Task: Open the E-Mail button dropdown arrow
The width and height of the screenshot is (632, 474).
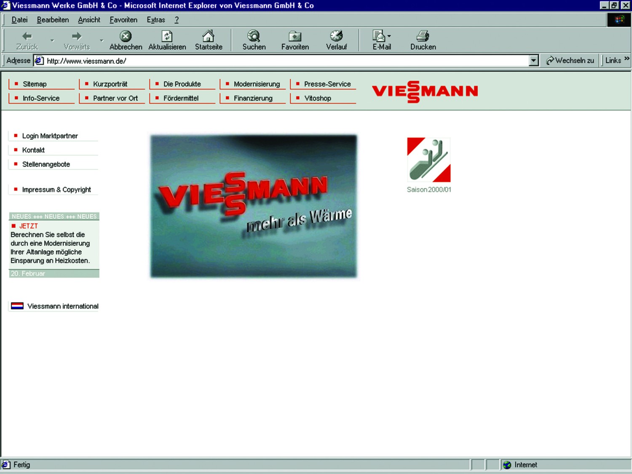Action: click(x=389, y=36)
